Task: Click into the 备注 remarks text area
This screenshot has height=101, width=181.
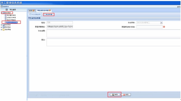Action: point(114,42)
